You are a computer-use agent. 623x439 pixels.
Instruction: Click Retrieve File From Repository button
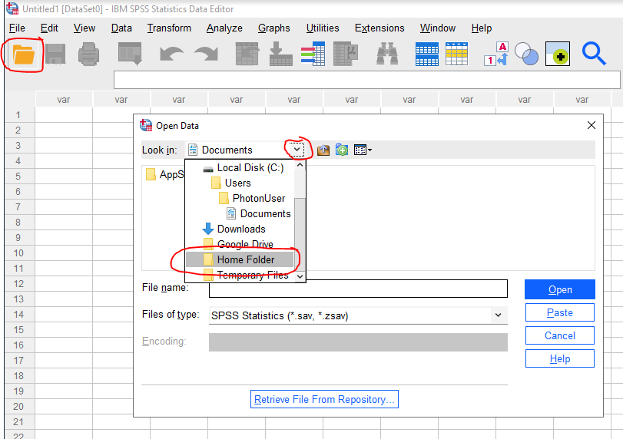[324, 399]
